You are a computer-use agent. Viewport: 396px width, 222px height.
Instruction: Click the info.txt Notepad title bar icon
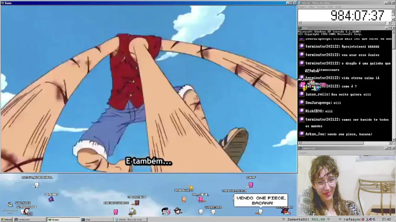[299, 3]
